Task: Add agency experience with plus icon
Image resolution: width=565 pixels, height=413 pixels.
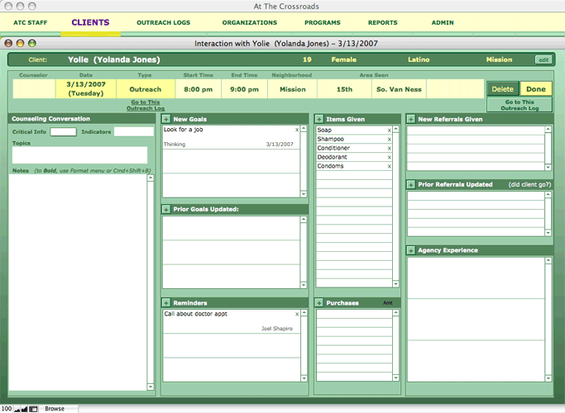Action: (x=411, y=250)
